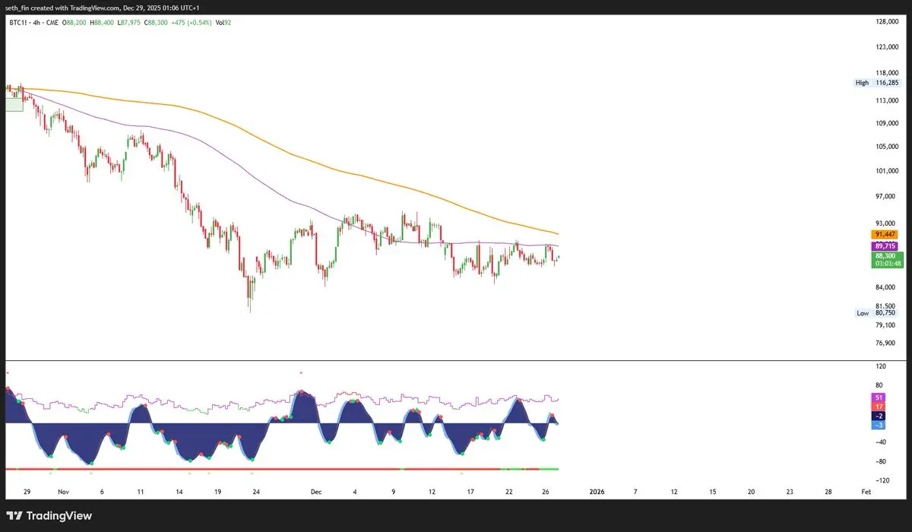This screenshot has height=532, width=912.
Task: Click the BTC1! symbol name
Action: tap(18, 23)
